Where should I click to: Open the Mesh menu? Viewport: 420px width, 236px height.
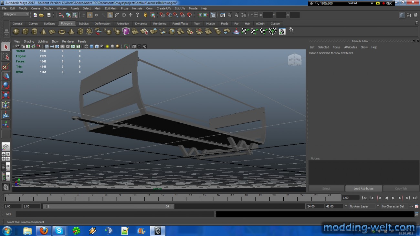pyautogui.click(x=98, y=8)
